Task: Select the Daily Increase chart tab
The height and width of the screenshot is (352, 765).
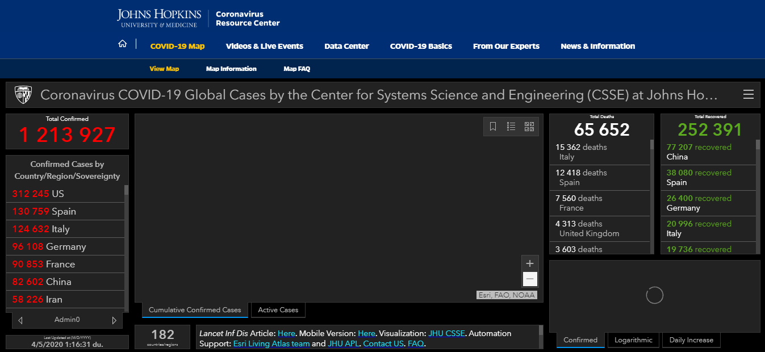Action: (x=691, y=340)
